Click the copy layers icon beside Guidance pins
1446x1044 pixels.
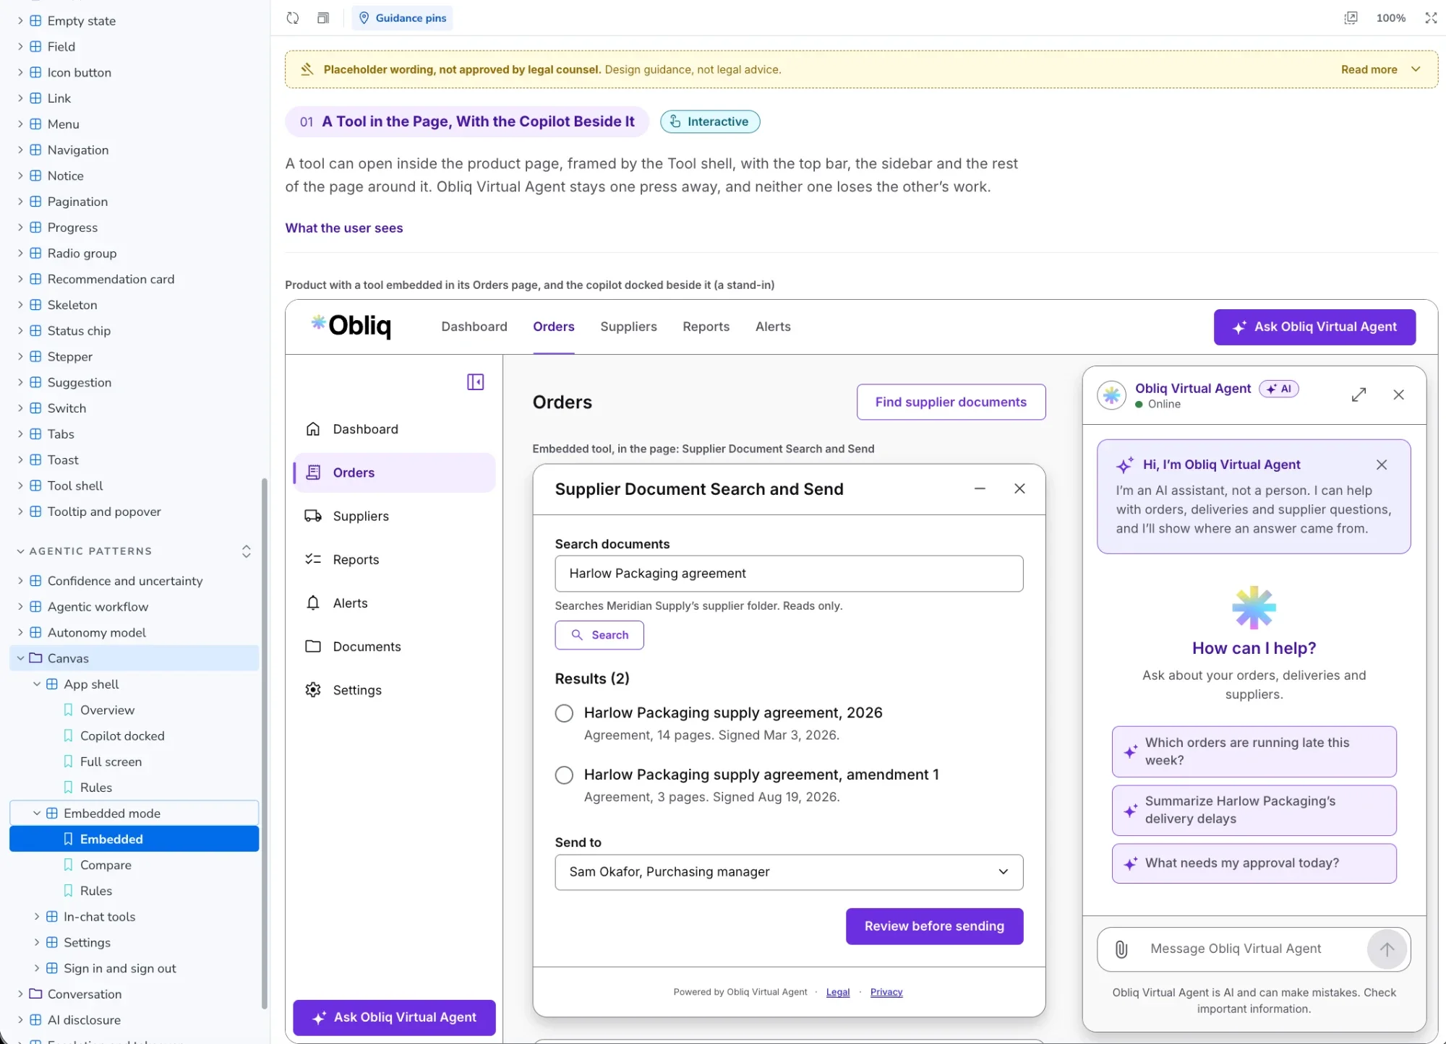323,18
